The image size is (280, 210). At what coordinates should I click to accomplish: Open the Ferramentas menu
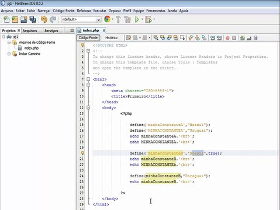155,10
